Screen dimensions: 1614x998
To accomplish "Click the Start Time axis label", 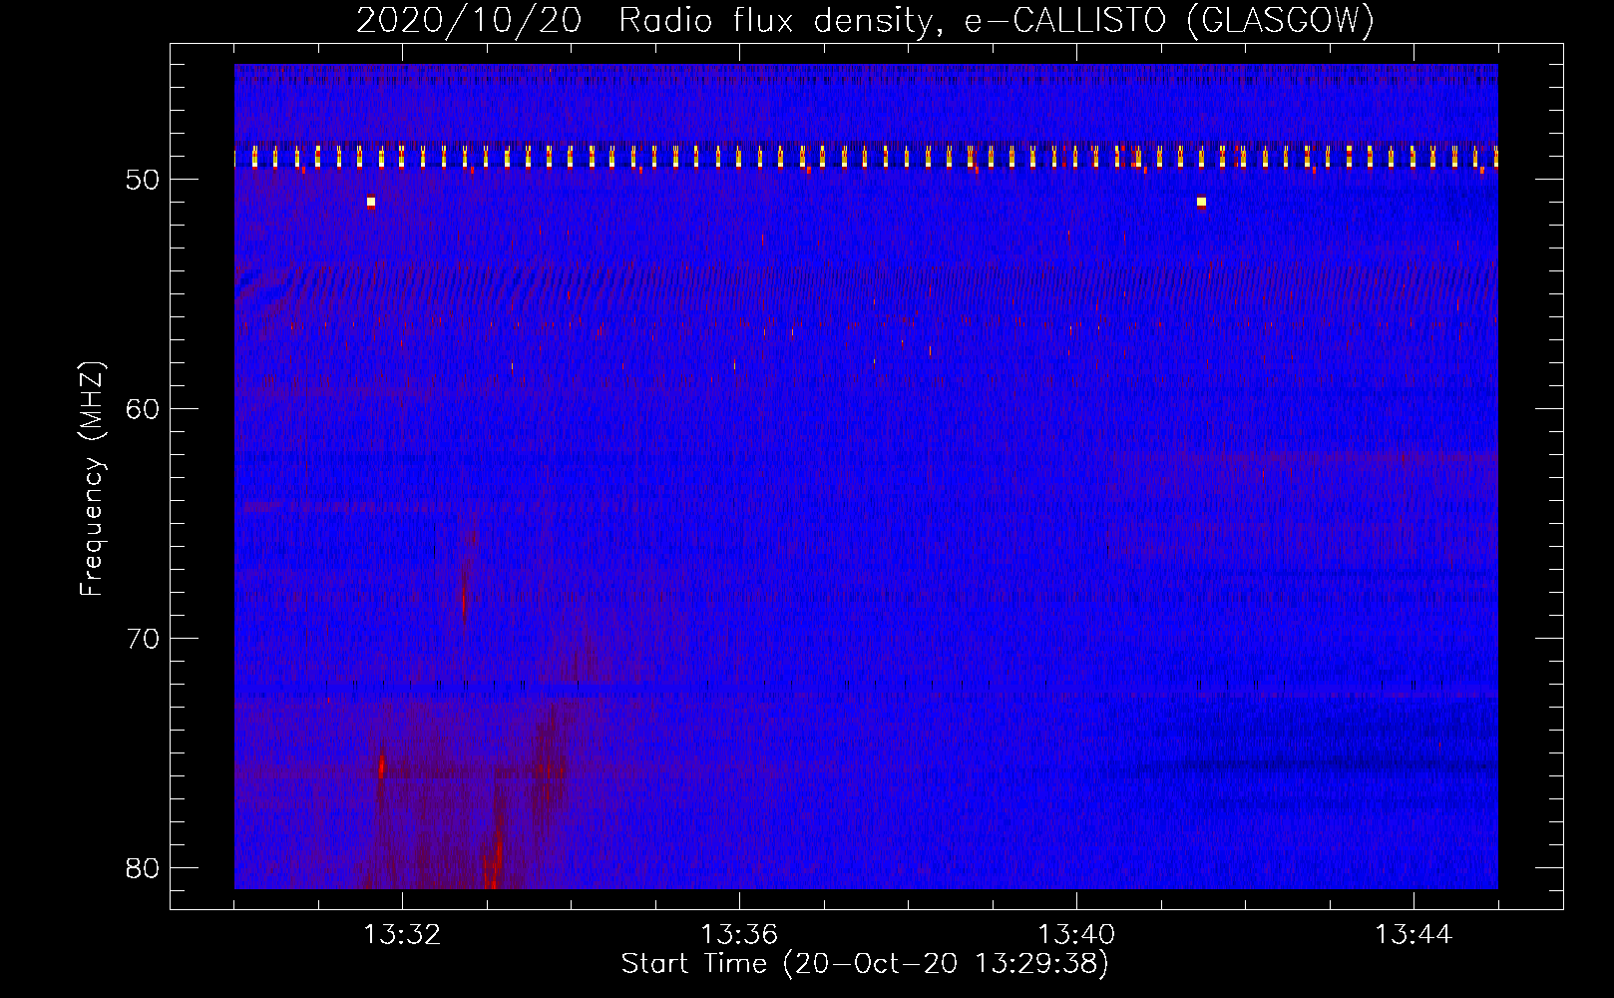I will coord(865,963).
